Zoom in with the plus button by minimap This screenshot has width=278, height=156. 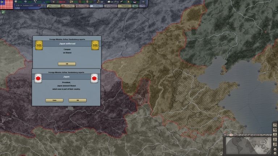pos(275,149)
